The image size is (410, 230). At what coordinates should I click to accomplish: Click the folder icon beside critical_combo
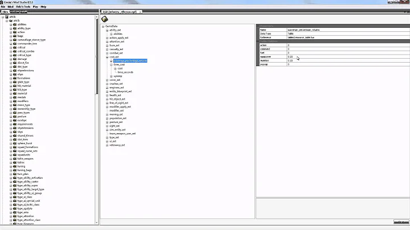pos(15,51)
